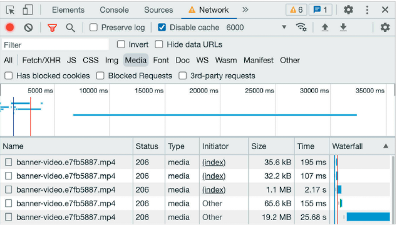Image resolution: width=397 pixels, height=225 pixels.
Task: Select the 19.2 MB banner-video request row
Action: pos(195,217)
